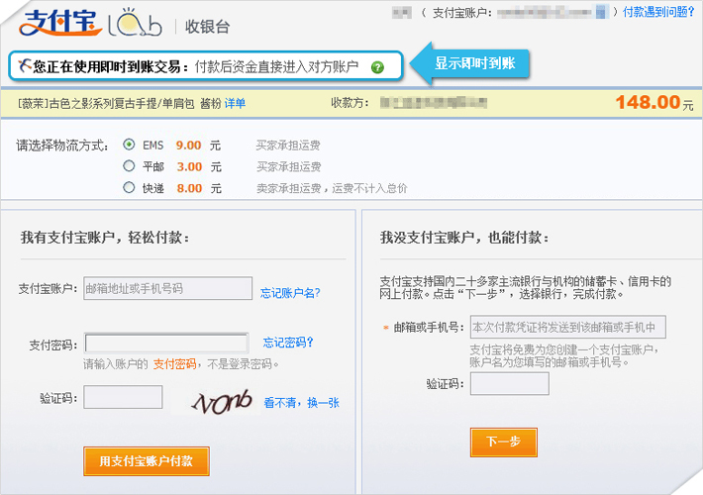The image size is (703, 495).
Task: Click the item name 古色之影系列复古手提/单肩包
Action: (x=122, y=104)
